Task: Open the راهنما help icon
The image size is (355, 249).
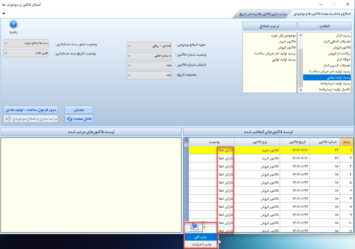Action: pyautogui.click(x=13, y=25)
